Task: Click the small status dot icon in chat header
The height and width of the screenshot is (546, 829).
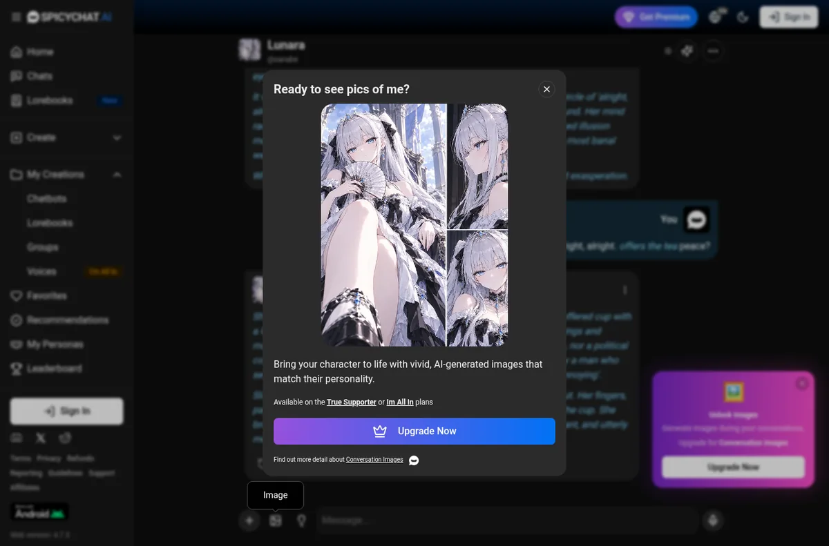Action: point(667,51)
